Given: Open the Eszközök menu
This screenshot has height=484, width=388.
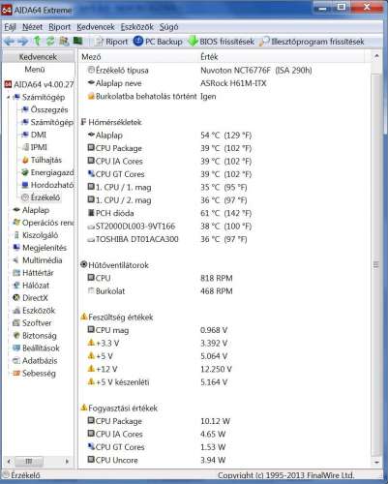Looking at the screenshot, I should click(137, 27).
